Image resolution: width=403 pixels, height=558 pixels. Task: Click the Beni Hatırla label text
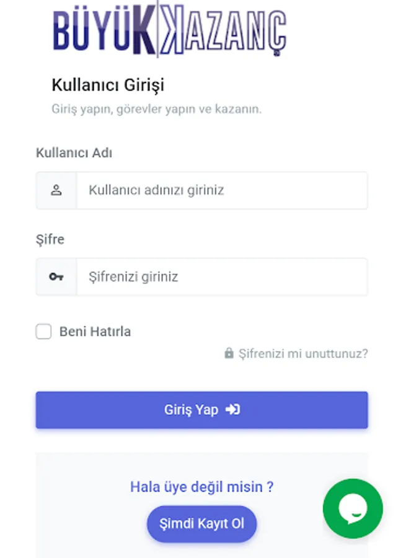click(95, 332)
